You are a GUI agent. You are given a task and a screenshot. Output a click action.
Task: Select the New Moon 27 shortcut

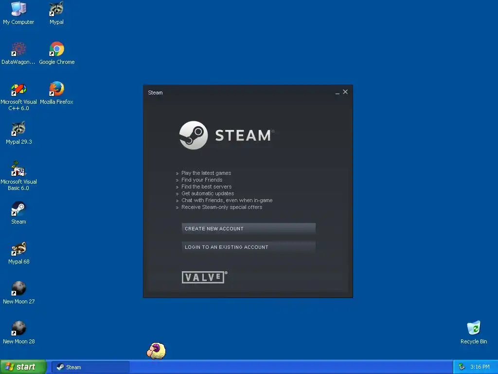[19, 293]
